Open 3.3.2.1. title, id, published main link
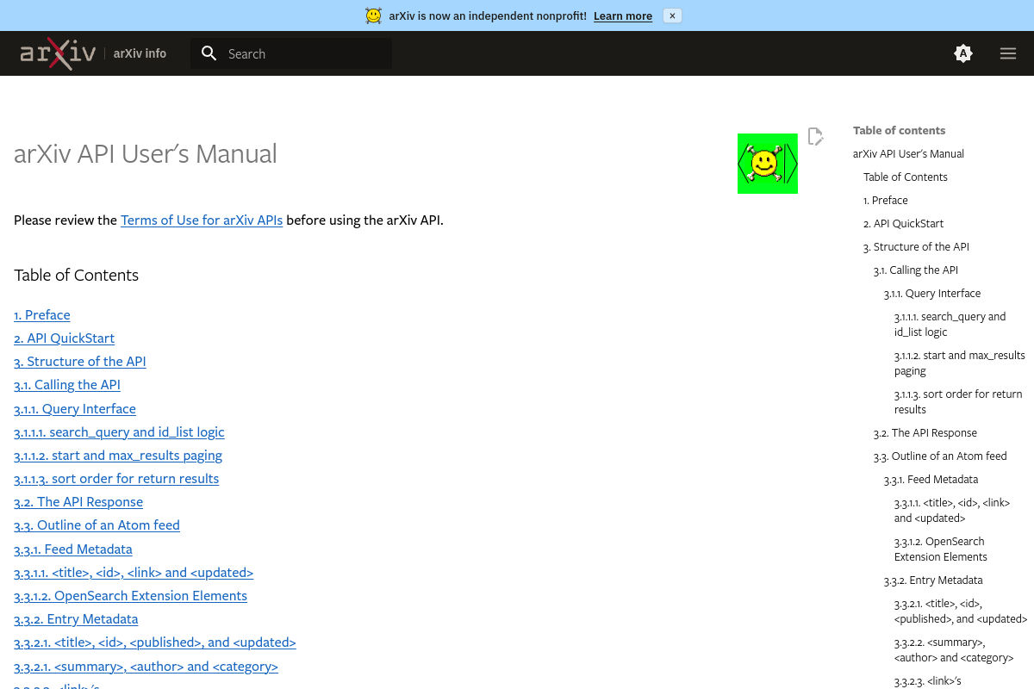Image resolution: width=1034 pixels, height=689 pixels. click(155, 642)
